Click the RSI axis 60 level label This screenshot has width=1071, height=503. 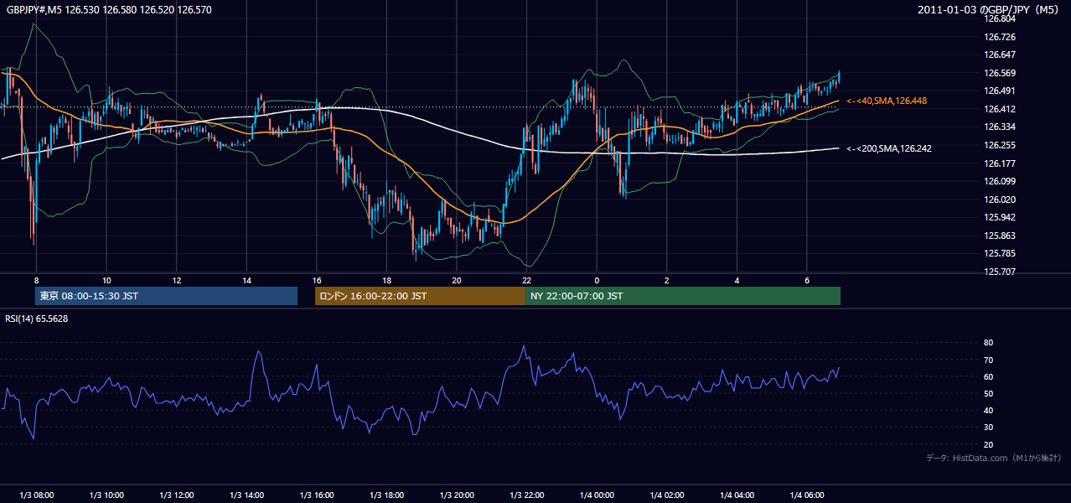[988, 376]
